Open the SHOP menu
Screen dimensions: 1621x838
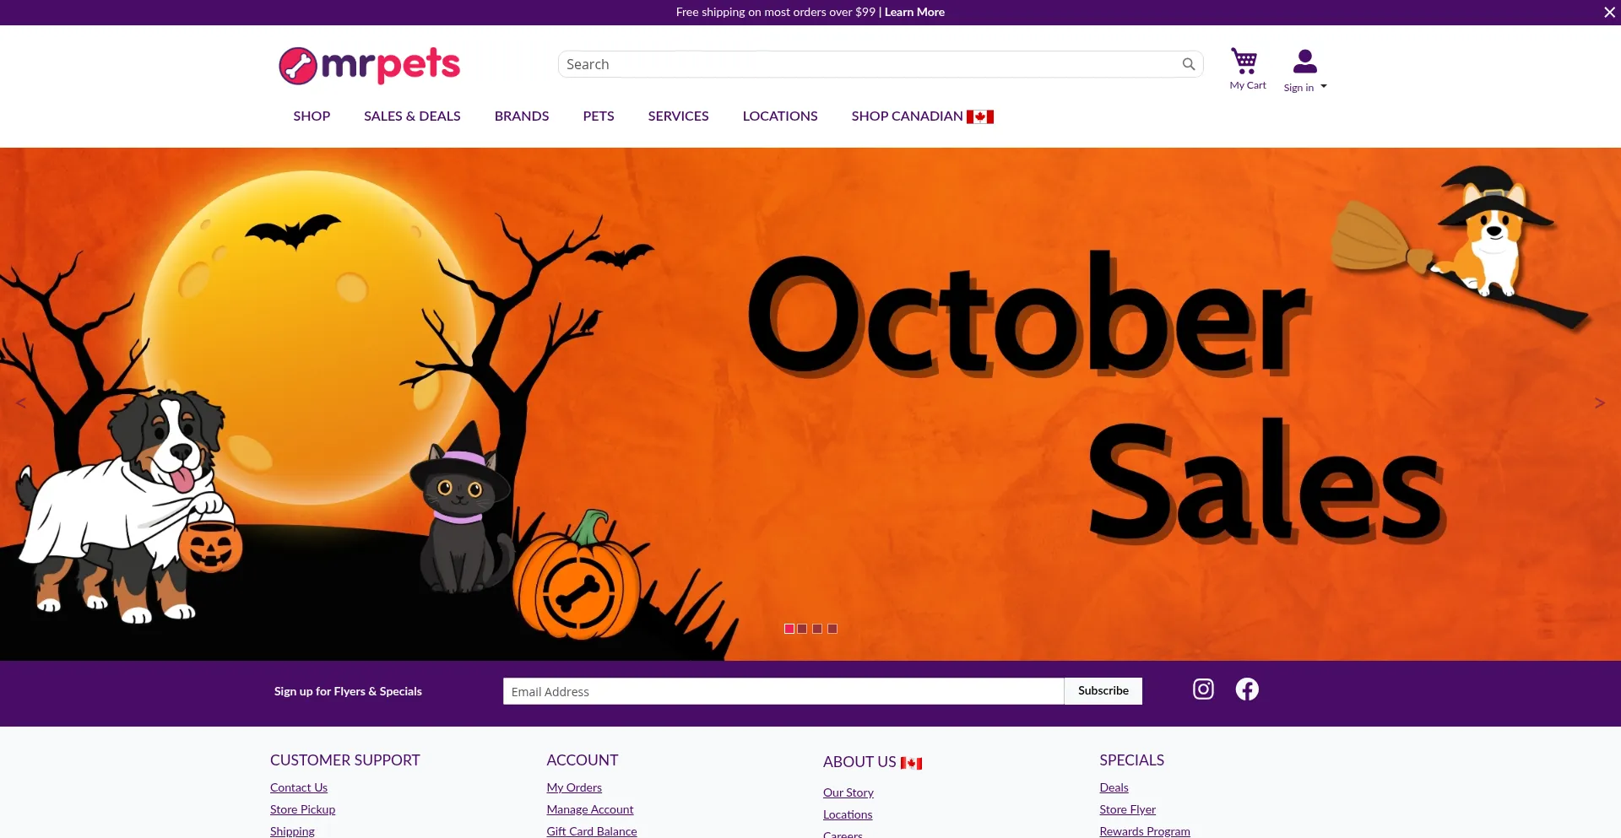[312, 116]
